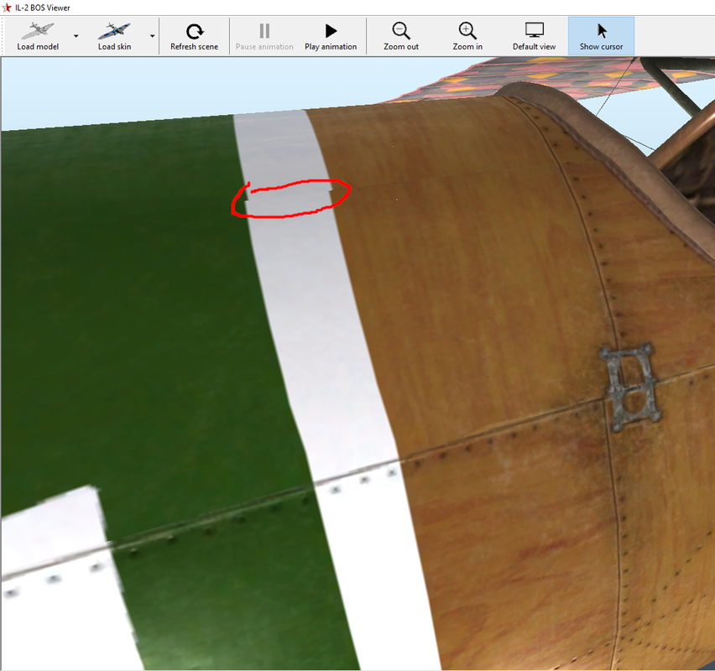Image resolution: width=715 pixels, height=671 pixels.
Task: Click the Load model airplane icon
Action: point(38,31)
